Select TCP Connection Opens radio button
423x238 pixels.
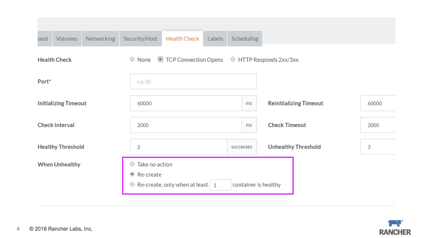pyautogui.click(x=161, y=59)
